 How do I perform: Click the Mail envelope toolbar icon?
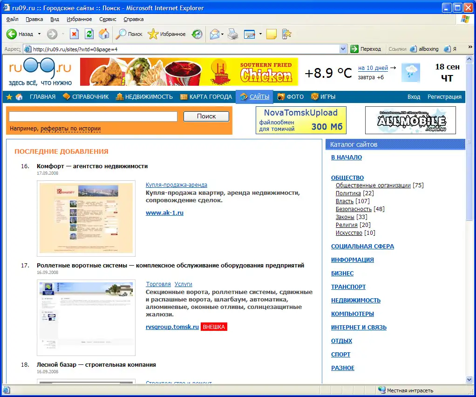pyautogui.click(x=214, y=34)
